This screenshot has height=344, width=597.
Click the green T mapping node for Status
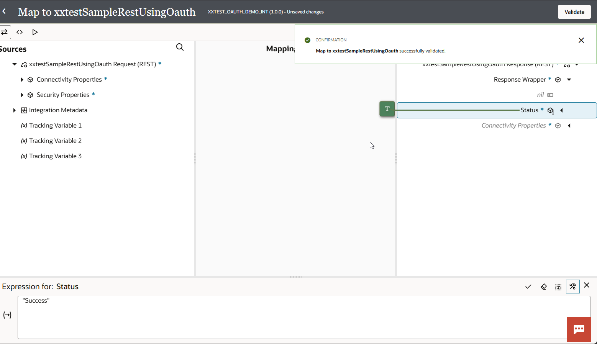pos(387,109)
